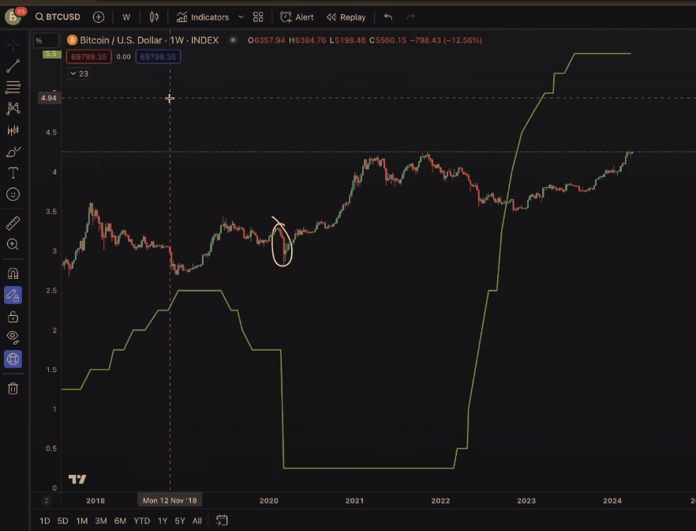
Task: Click the blue 69799.35 buy price button
Action: [158, 57]
